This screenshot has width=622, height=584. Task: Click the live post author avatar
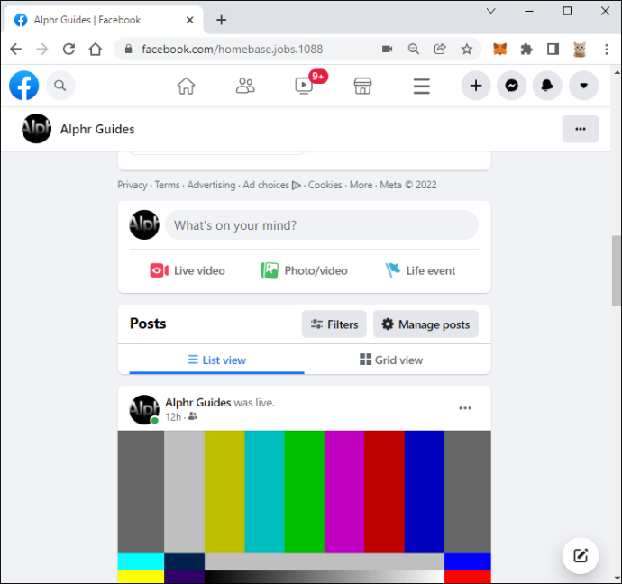pos(144,409)
